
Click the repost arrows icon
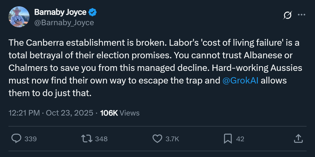pos(87,139)
